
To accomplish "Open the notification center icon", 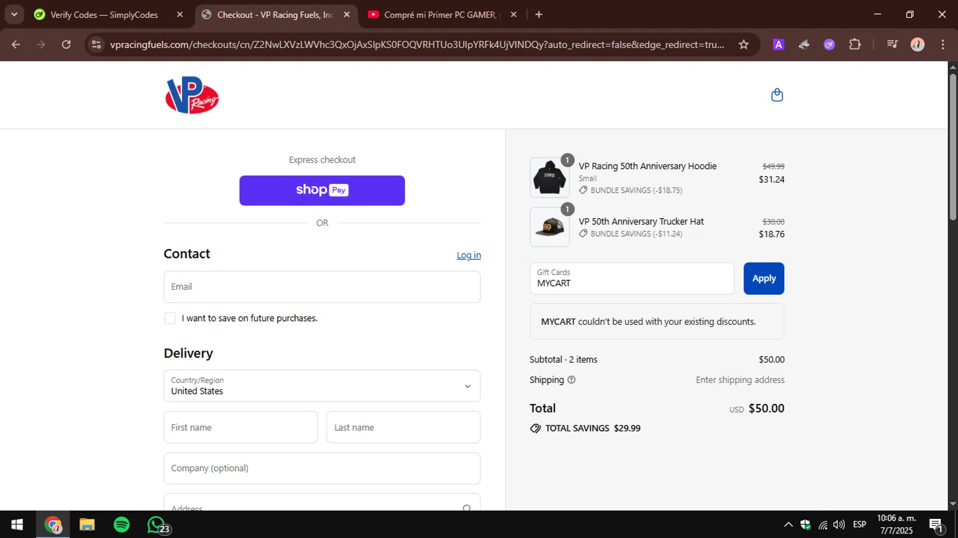I will pos(936,525).
